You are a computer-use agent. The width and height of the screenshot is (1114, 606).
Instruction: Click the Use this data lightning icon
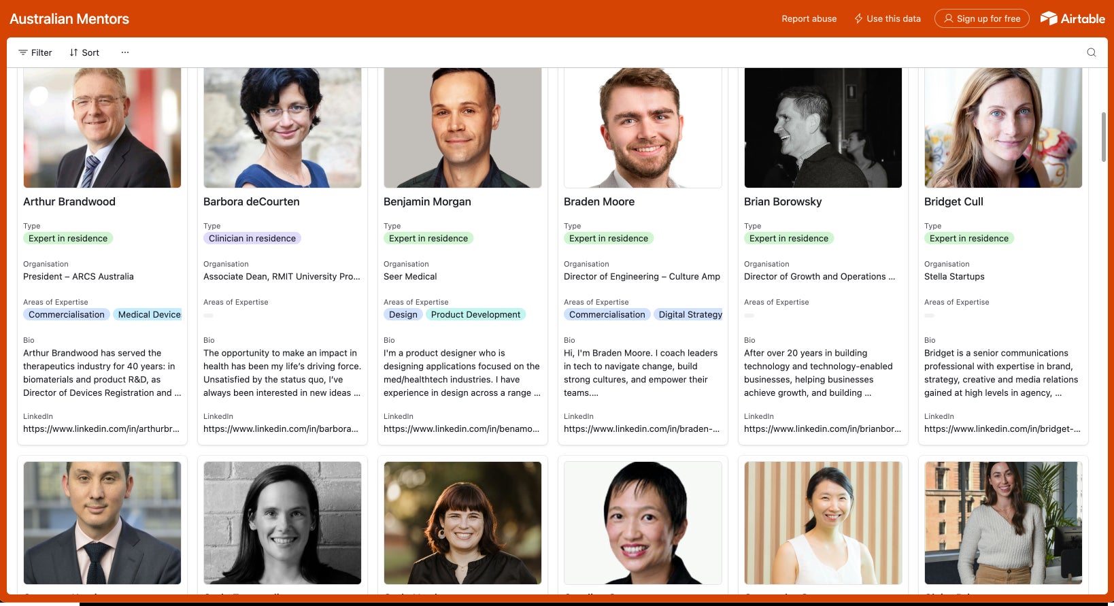(859, 18)
